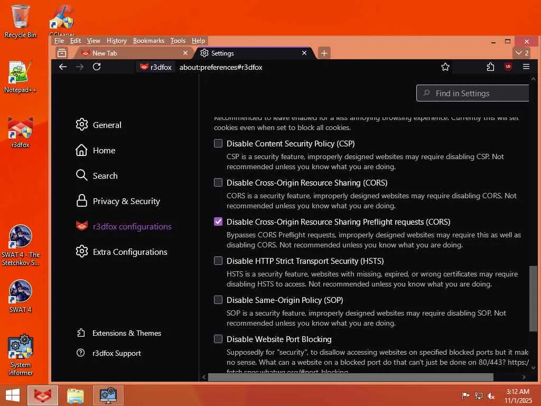The width and height of the screenshot is (541, 406).
Task: Click horizontal scrollbar right arrow
Action: tap(524, 377)
